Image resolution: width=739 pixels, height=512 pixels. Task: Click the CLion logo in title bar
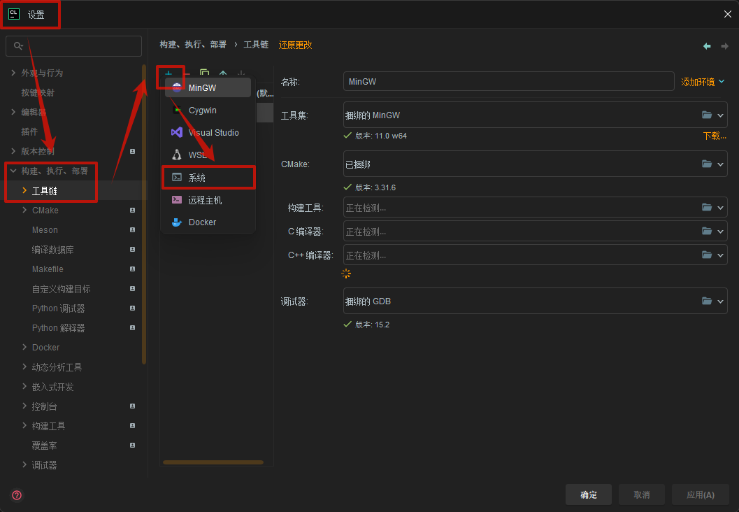pyautogui.click(x=14, y=14)
